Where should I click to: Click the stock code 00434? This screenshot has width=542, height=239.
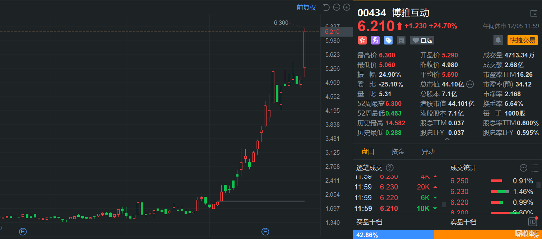[372, 13]
